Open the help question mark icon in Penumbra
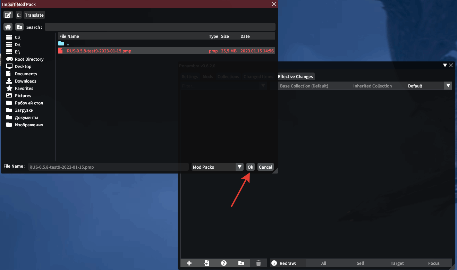457x270 pixels. [224, 263]
